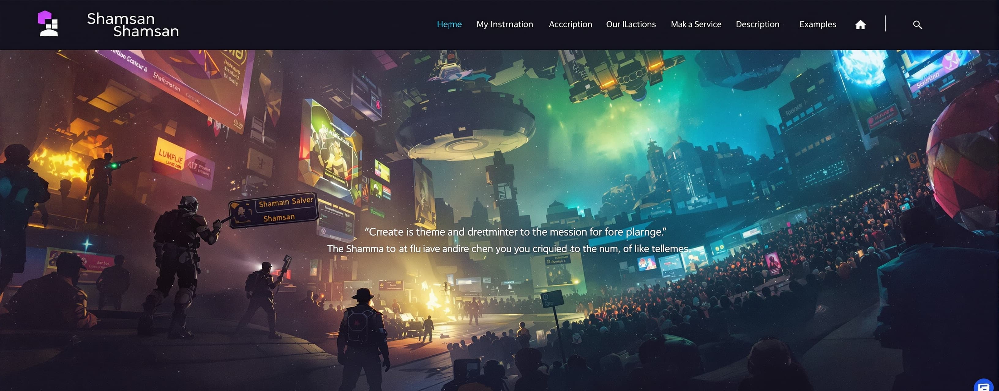999x391 pixels.
Task: Click the Mak a Service link
Action: (x=696, y=24)
